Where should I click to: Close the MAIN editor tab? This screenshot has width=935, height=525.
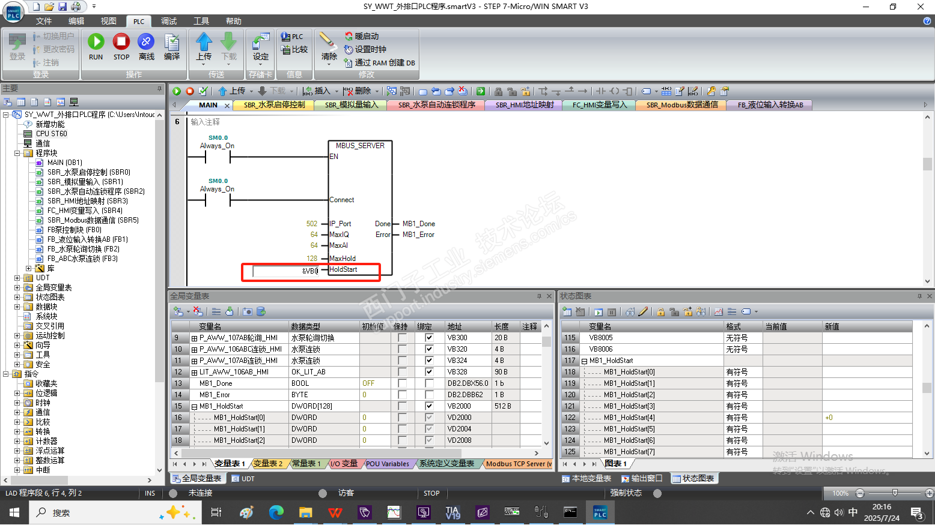pos(227,106)
